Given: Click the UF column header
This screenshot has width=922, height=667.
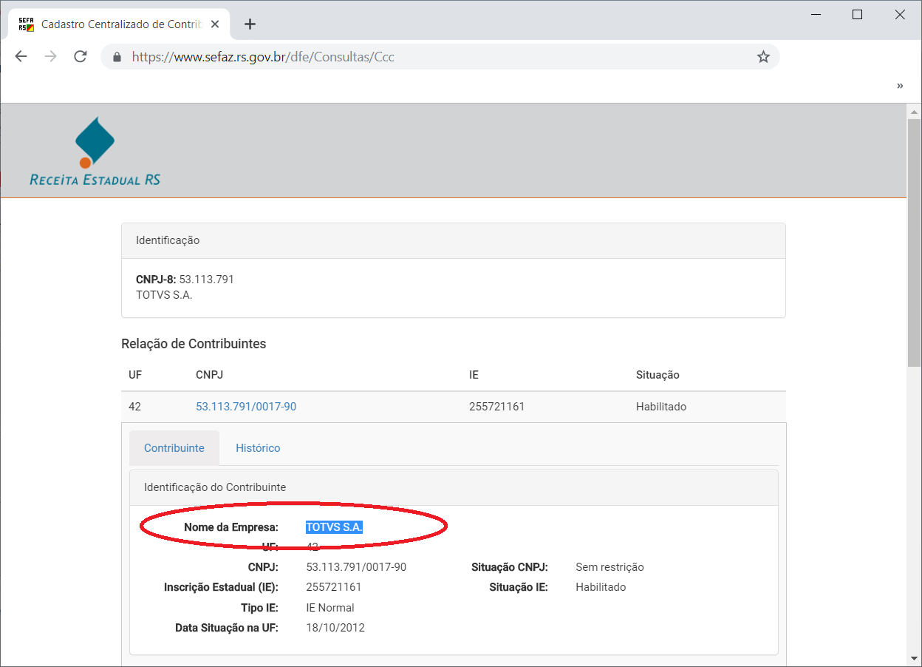Looking at the screenshot, I should click(135, 375).
